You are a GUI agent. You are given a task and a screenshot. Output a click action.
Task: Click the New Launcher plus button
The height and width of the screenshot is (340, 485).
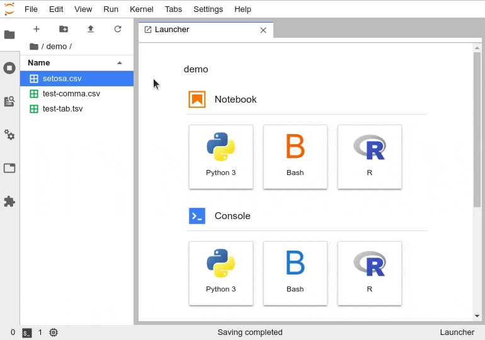[x=37, y=29]
